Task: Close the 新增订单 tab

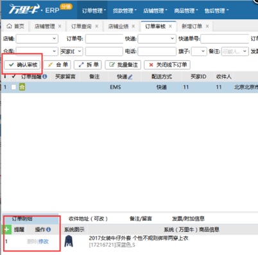Action: pyautogui.click(x=207, y=26)
